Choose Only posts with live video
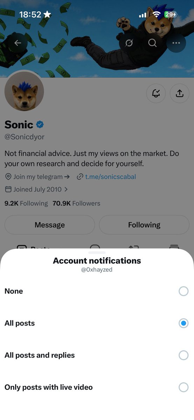The width and height of the screenshot is (194, 420). click(x=97, y=387)
